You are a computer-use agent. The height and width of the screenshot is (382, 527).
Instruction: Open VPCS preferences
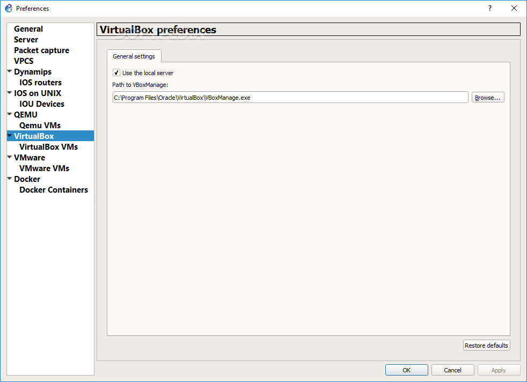[24, 61]
